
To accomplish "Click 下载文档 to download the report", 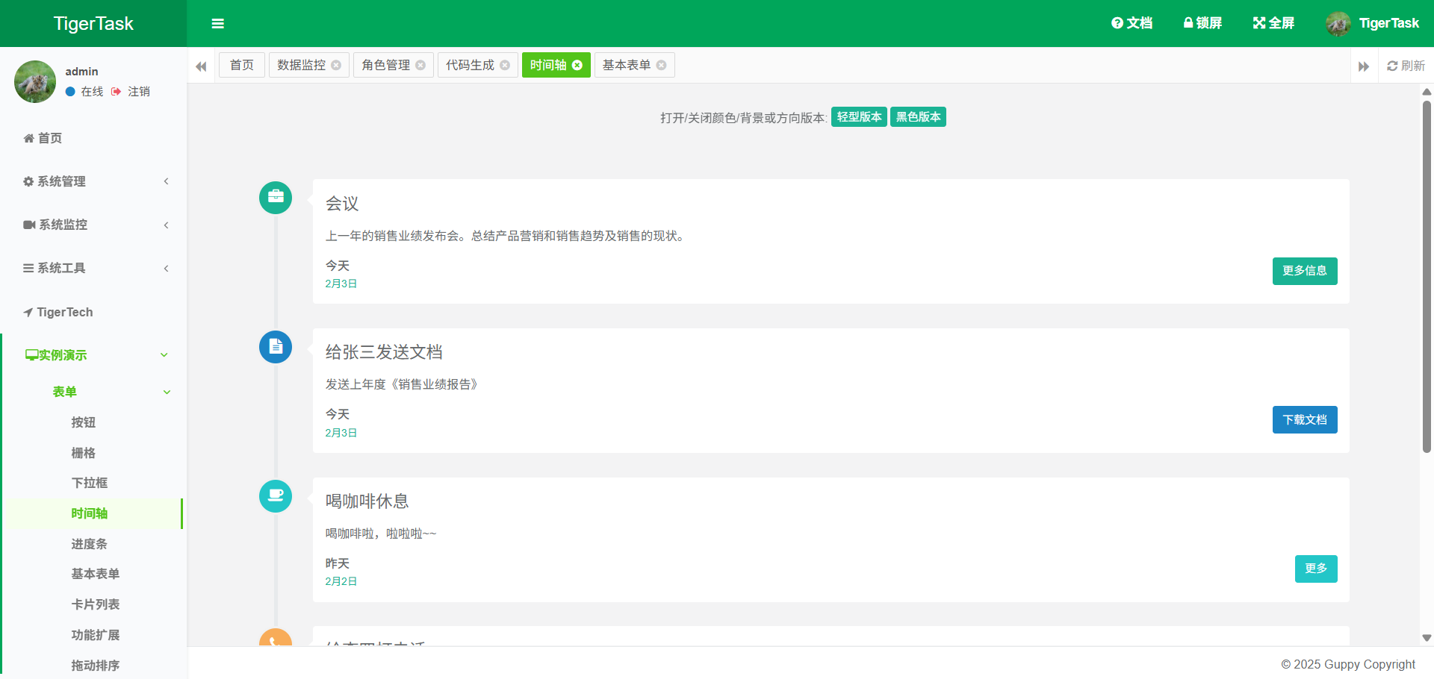I will click(x=1305, y=419).
